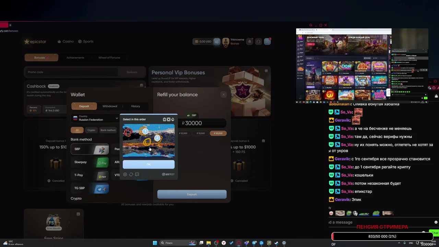Open the support headset icon

coord(259,42)
